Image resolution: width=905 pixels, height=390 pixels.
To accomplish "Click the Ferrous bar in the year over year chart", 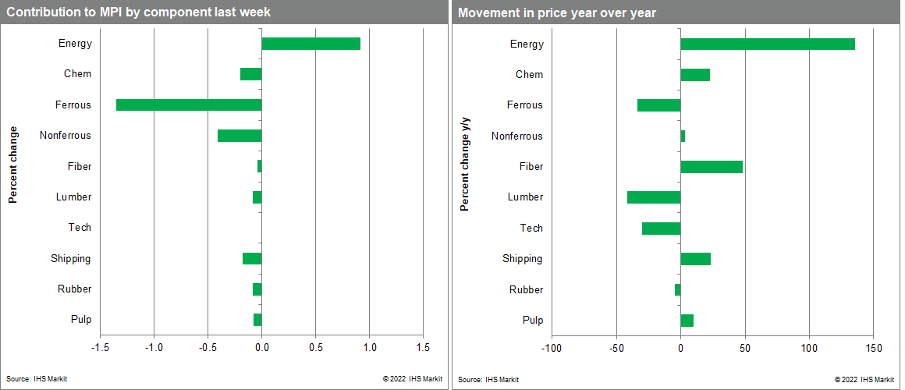I will pos(658,105).
